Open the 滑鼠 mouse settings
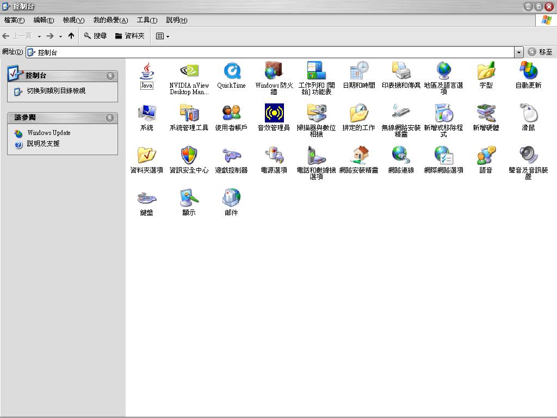The image size is (557, 418). [x=528, y=114]
